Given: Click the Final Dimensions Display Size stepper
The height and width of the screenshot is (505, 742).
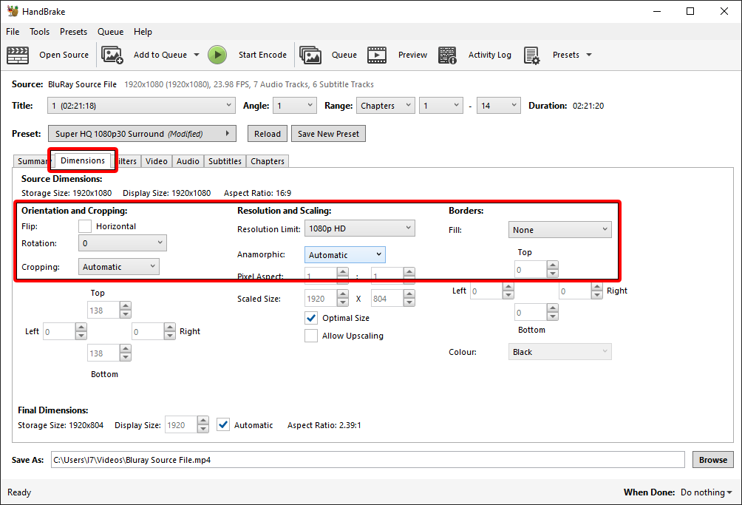Looking at the screenshot, I should (x=203, y=425).
